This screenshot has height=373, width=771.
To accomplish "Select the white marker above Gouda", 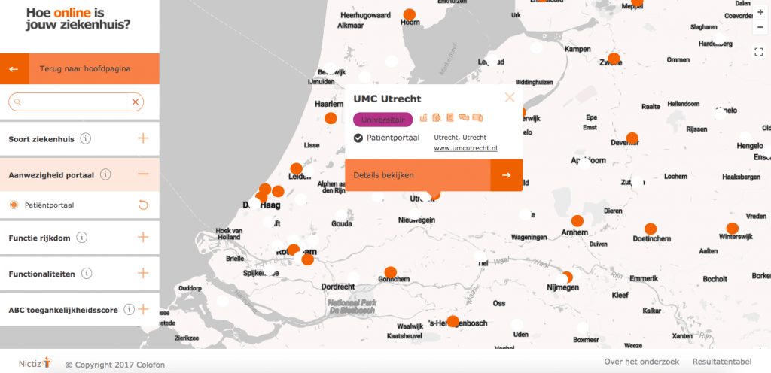I will pyautogui.click(x=341, y=214).
